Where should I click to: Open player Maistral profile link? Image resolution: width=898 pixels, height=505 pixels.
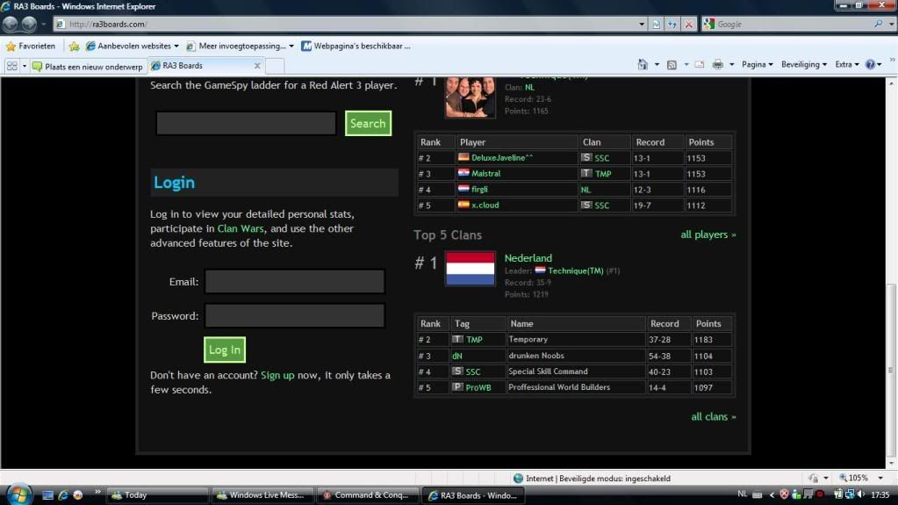[485, 173]
